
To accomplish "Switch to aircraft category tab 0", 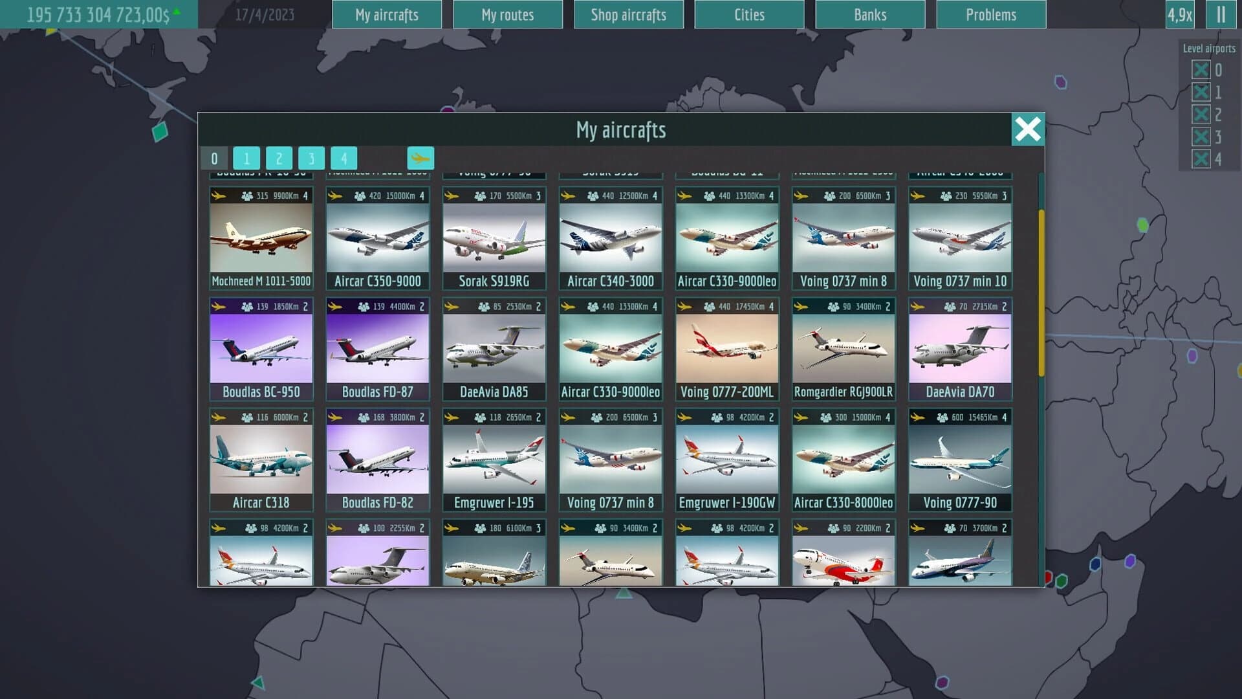I will coord(214,157).
